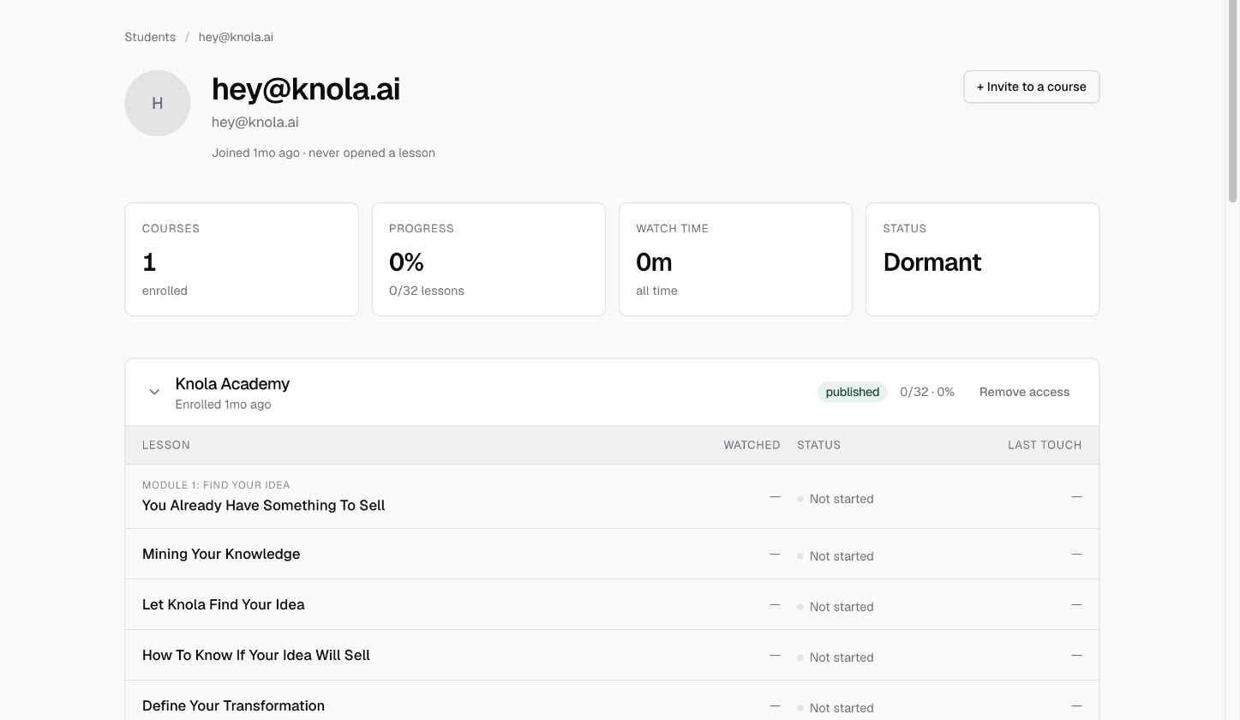Viewport: 1240px width, 720px height.
Task: Click the large hey@knola.ai heading
Action: [x=306, y=89]
